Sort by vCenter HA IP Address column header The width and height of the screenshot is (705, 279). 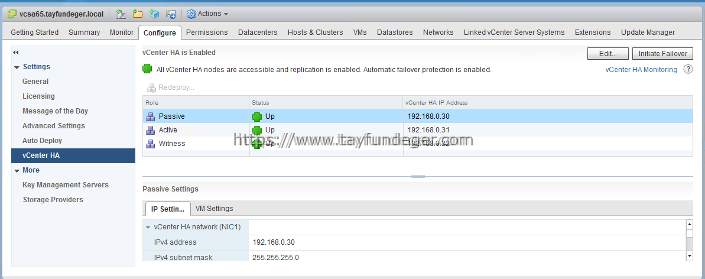[548, 103]
